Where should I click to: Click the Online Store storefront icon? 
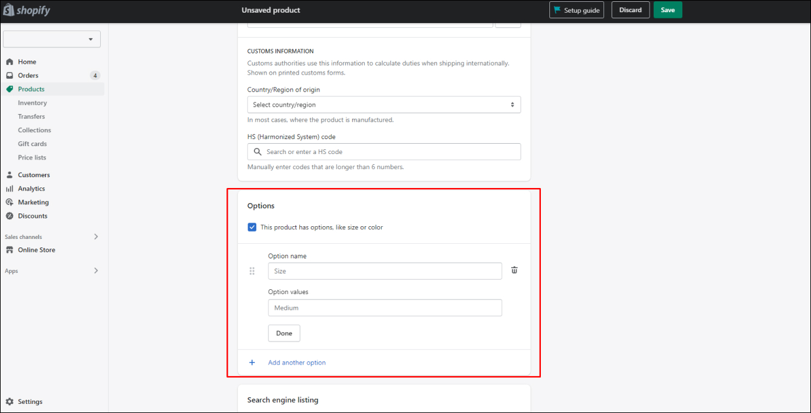coord(10,250)
